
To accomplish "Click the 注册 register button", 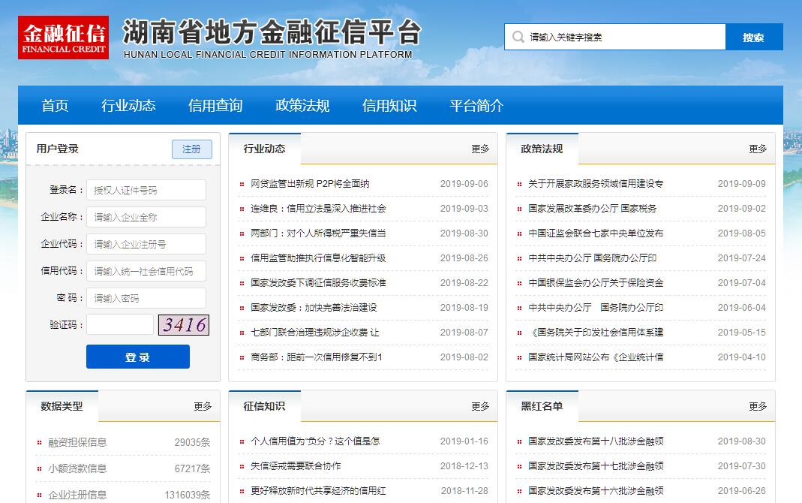I will coord(191,149).
